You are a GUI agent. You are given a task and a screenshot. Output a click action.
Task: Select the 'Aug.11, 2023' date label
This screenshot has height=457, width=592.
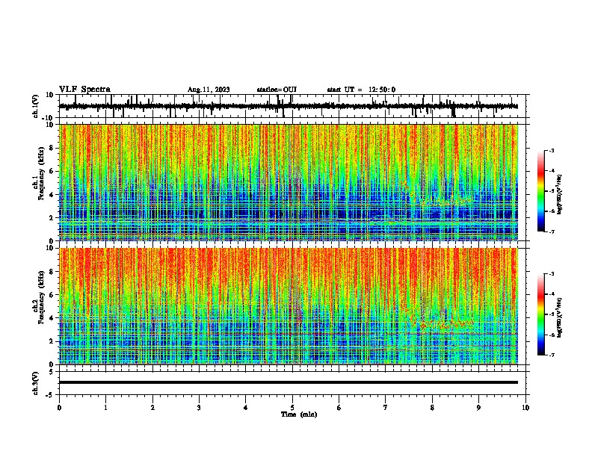pyautogui.click(x=209, y=90)
